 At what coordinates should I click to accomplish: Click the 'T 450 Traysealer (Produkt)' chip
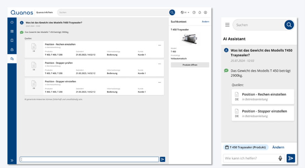pos(246,148)
